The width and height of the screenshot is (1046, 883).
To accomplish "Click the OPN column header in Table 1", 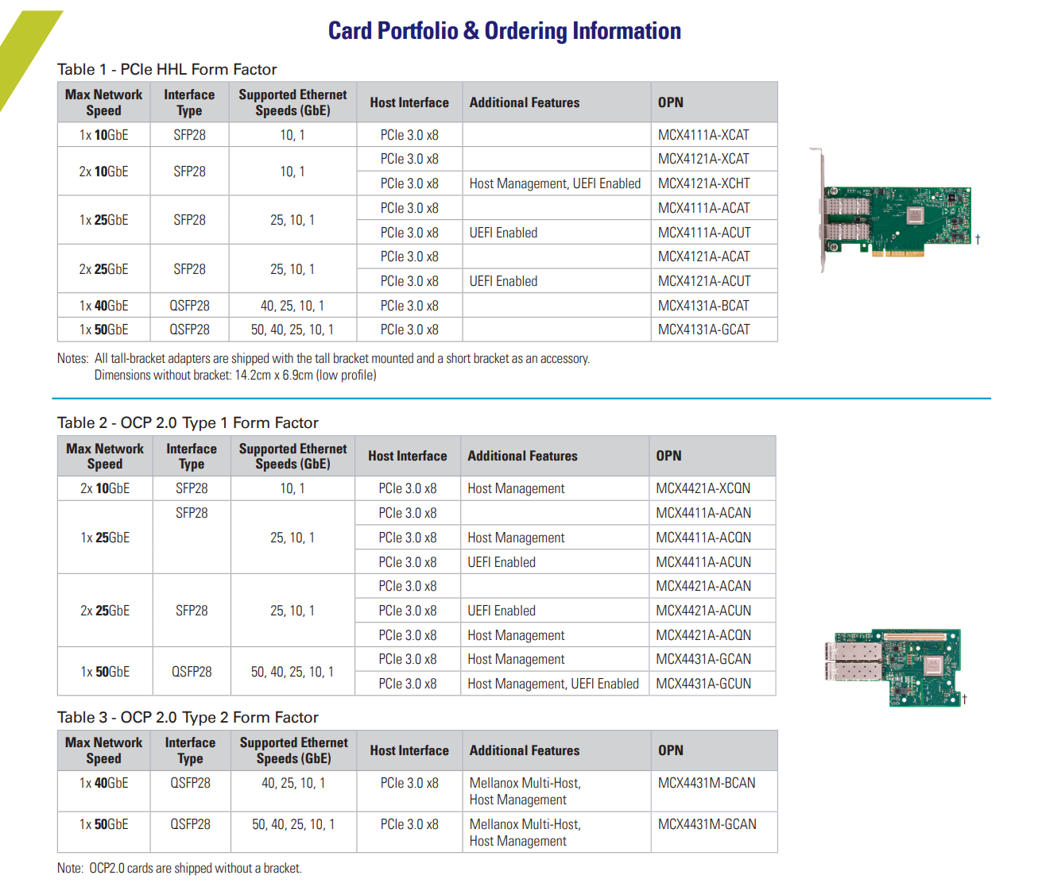I will [670, 102].
